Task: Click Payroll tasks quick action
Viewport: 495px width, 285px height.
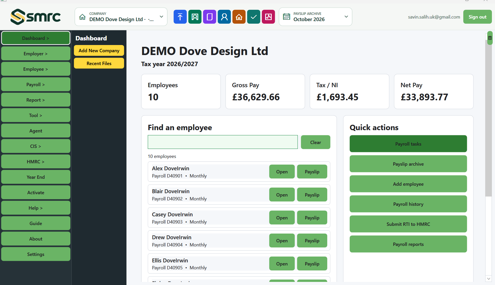Action: point(408,144)
